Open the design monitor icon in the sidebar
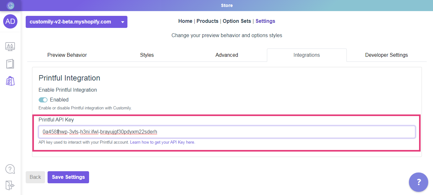 click(10, 47)
